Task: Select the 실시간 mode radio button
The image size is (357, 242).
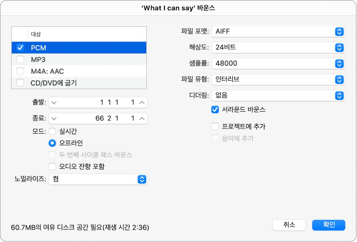Action: tap(52, 131)
